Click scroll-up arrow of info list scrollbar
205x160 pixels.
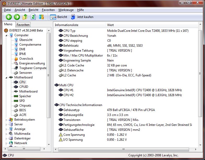tap(200, 24)
